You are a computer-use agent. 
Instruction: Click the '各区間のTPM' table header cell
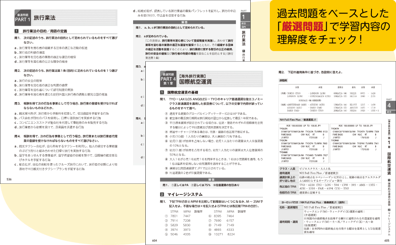point(288,187)
